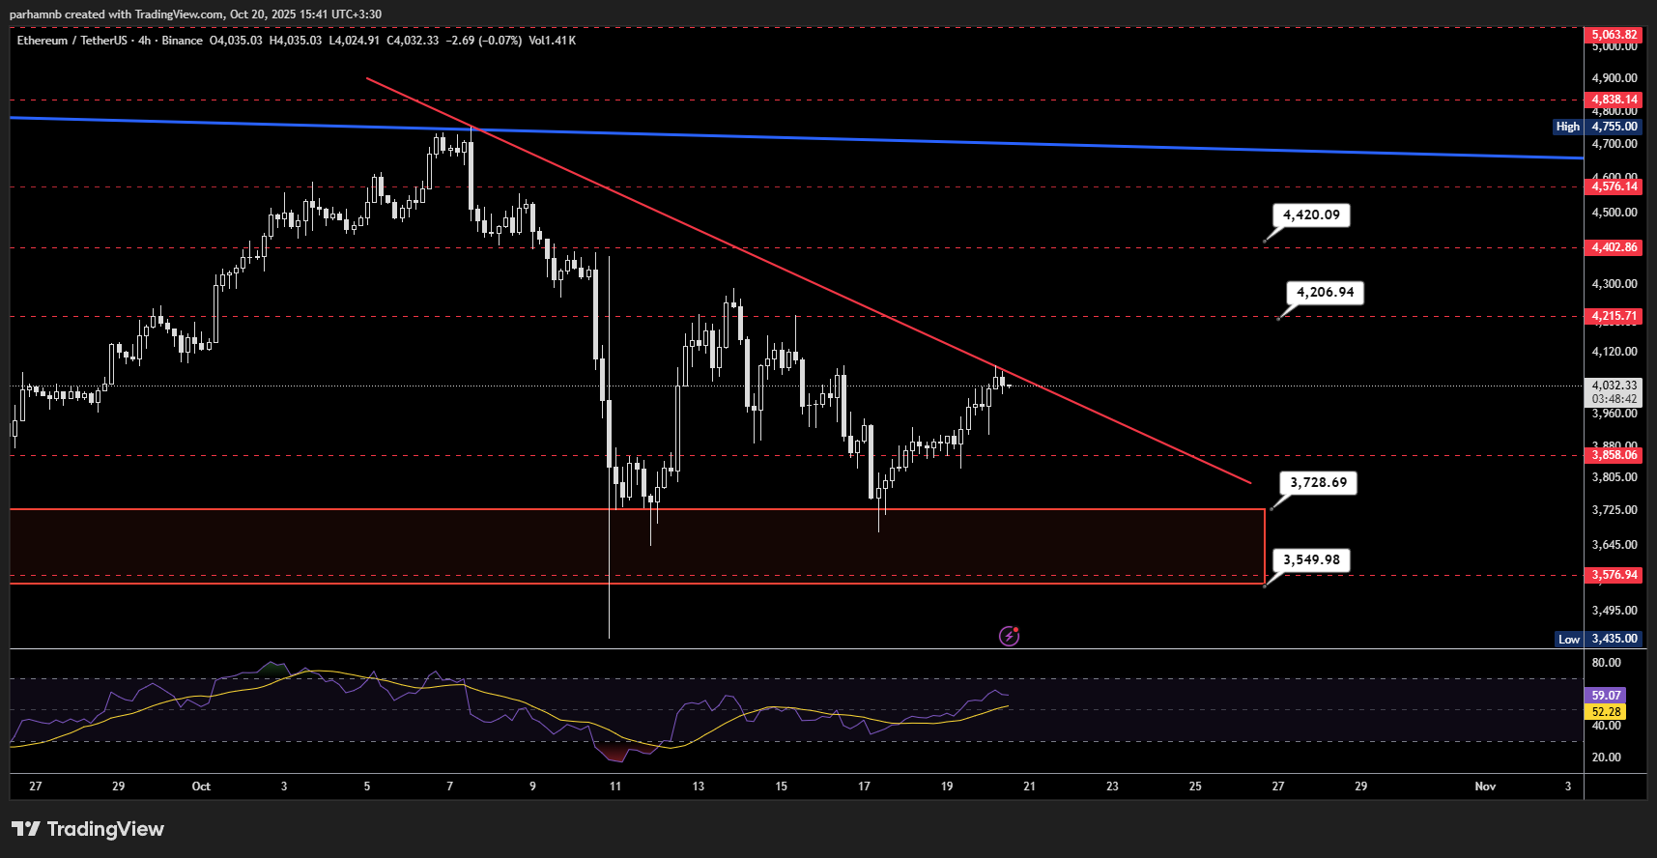Click the 3,728.69 callout above the zone
Image resolution: width=1657 pixels, height=858 pixels.
(x=1318, y=483)
